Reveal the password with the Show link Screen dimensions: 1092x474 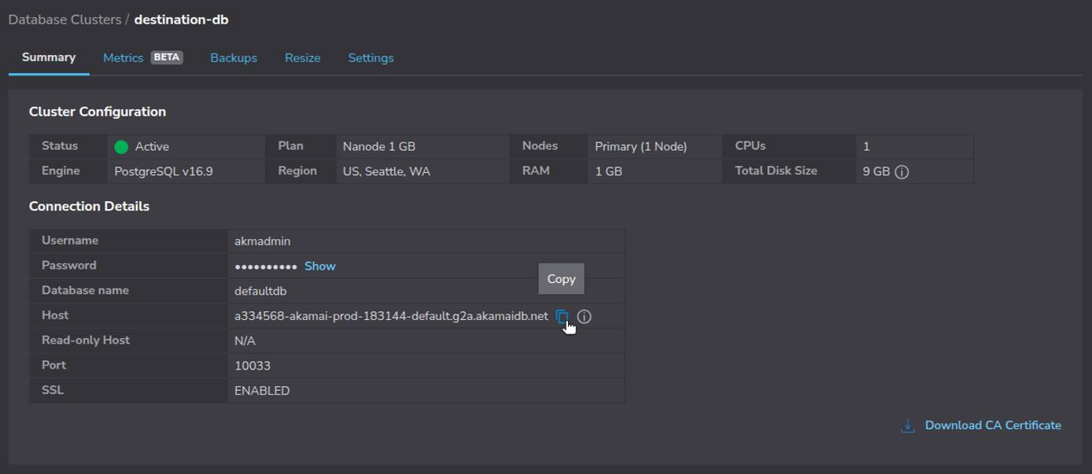319,266
